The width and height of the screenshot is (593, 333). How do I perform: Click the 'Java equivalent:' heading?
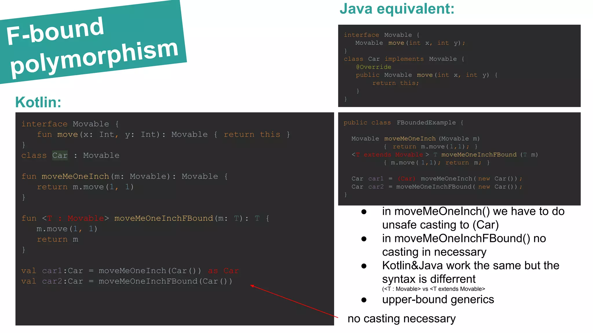pyautogui.click(x=397, y=9)
